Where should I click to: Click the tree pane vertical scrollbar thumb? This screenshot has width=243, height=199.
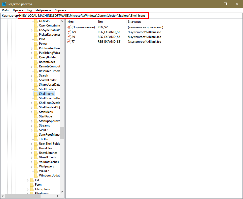click(x=62, y=133)
